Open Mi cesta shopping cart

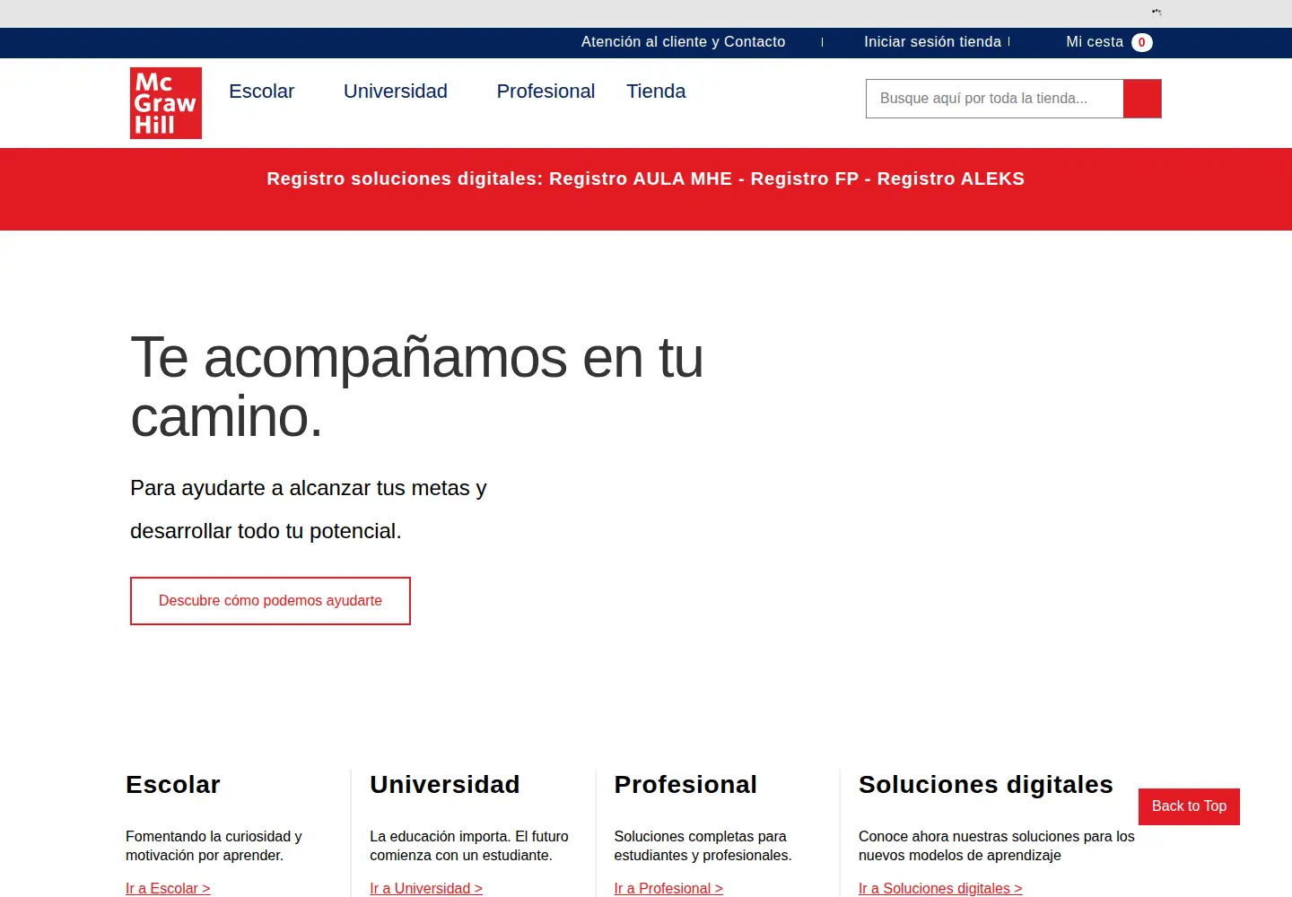tap(1095, 42)
